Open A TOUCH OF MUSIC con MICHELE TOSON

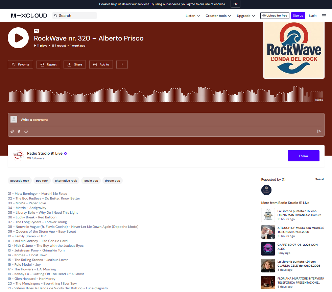(x=301, y=230)
